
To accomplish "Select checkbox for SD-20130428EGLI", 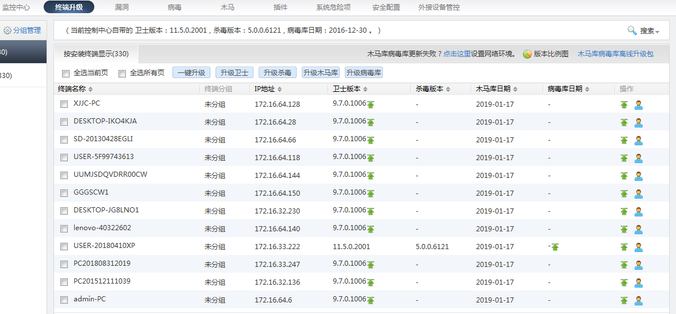I will 64,139.
